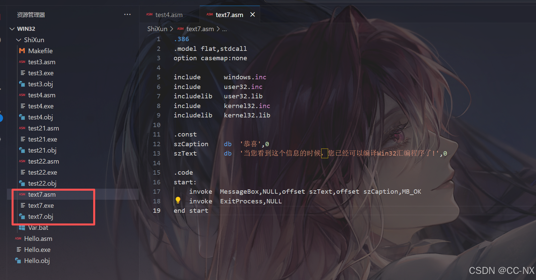The width and height of the screenshot is (536, 280).
Task: Open the explorer more actions ellipsis
Action: pos(127,14)
